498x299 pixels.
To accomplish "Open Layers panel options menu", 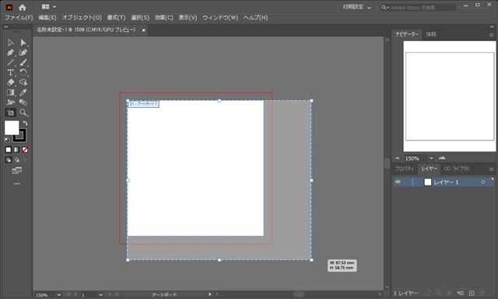I will [491, 169].
